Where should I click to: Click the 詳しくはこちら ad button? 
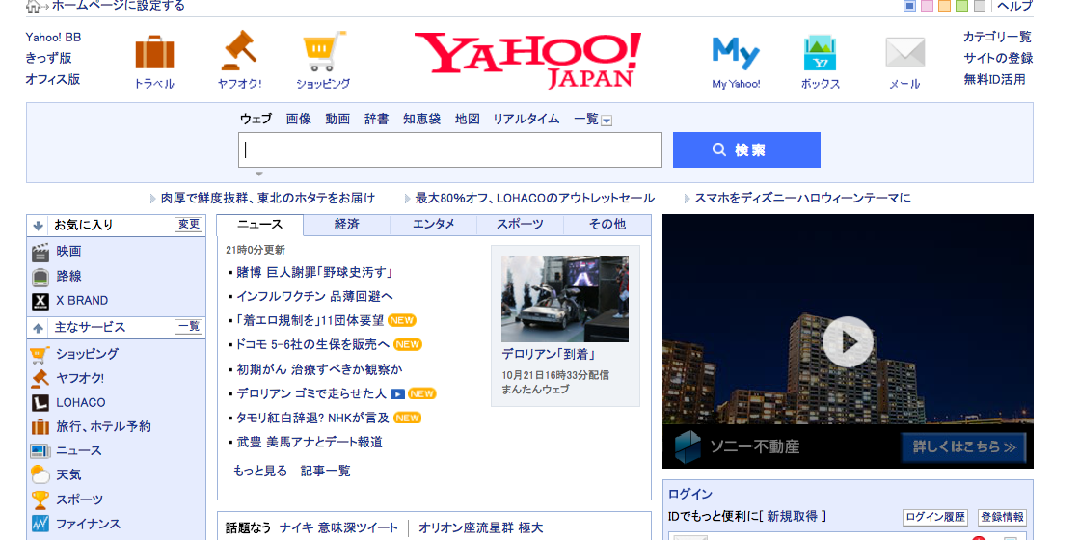pyautogui.click(x=964, y=447)
